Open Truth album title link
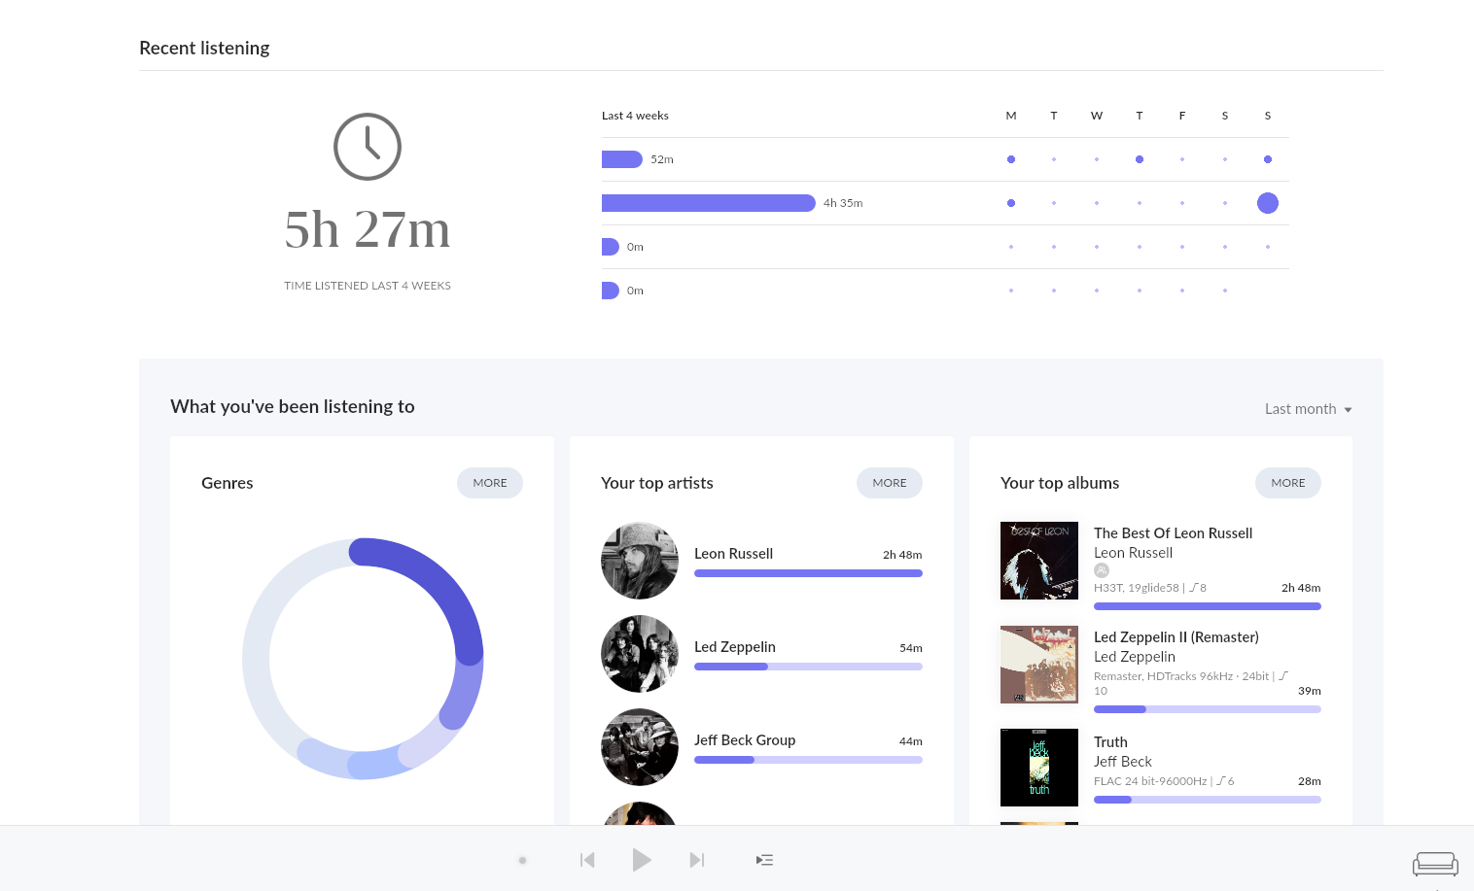 pos(1110,742)
